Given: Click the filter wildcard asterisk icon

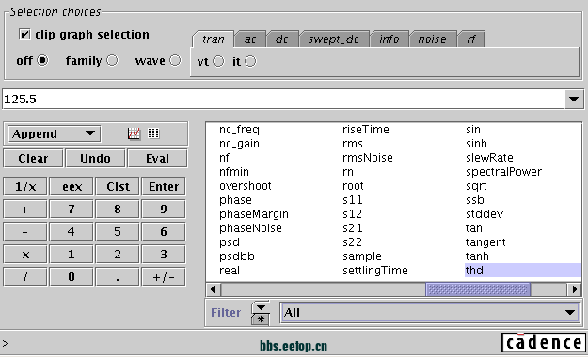Looking at the screenshot, I should 261,319.
